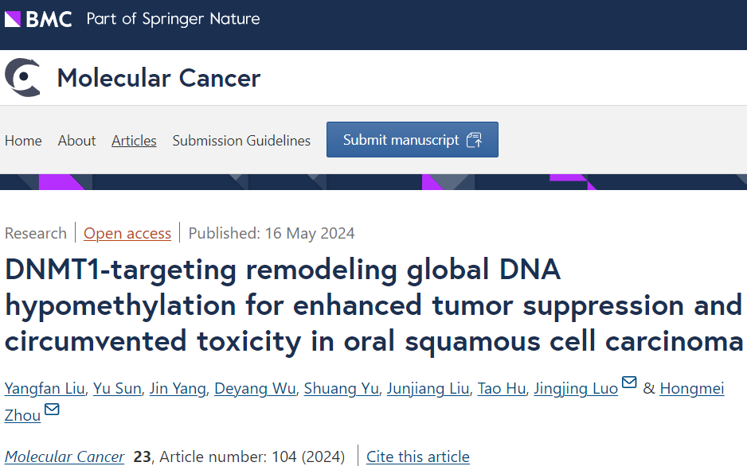747x470 pixels.
Task: Open the Open access information link
Action: 127,233
